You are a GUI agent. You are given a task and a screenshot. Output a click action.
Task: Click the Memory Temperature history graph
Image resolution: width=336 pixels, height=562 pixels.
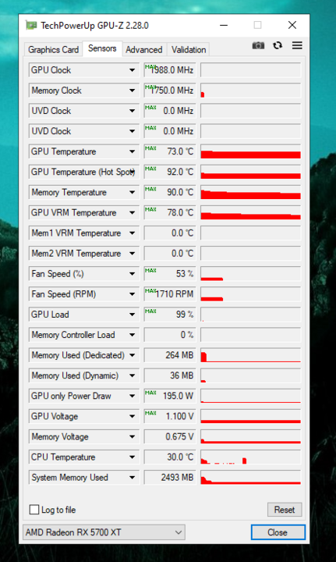(250, 193)
